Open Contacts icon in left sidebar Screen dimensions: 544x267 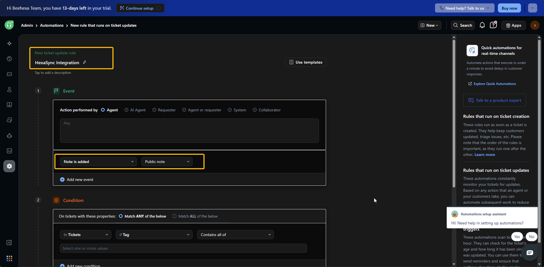tap(9, 89)
